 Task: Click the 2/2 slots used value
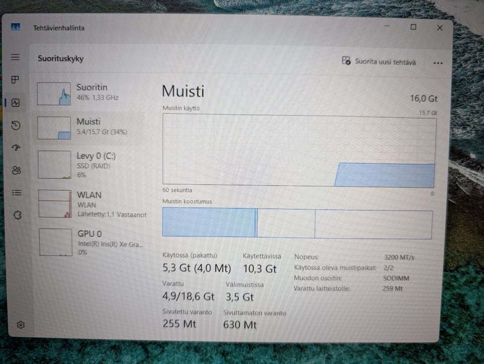388,268
